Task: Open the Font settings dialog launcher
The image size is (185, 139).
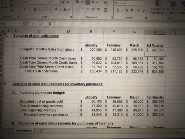Action: tap(71, 17)
